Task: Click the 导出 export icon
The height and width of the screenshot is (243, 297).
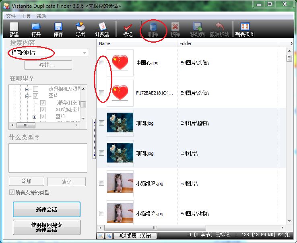Action: click(80, 29)
